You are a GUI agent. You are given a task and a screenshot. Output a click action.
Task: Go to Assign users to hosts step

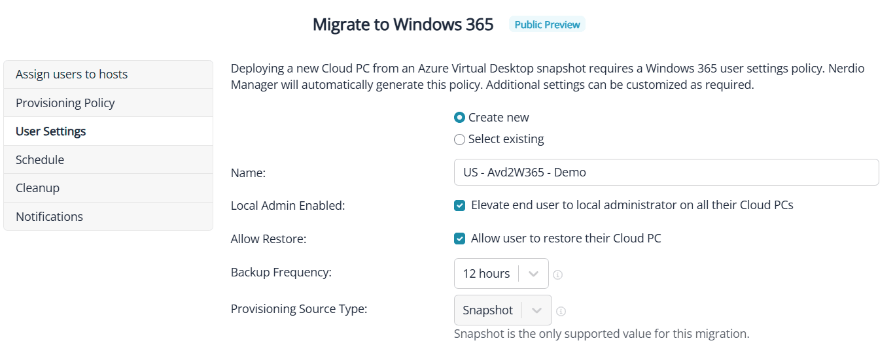[108, 74]
